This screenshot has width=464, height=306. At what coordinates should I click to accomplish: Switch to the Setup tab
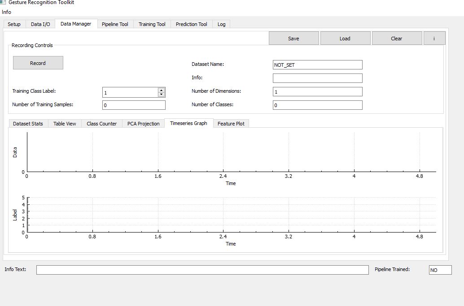[14, 24]
